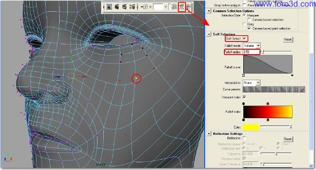Click the Falloff radius value field
The image size is (316, 170).
251,52
